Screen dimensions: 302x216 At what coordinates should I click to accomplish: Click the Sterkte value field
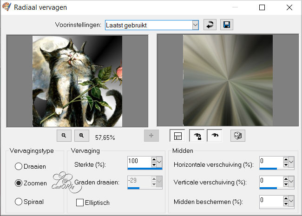[139, 162]
